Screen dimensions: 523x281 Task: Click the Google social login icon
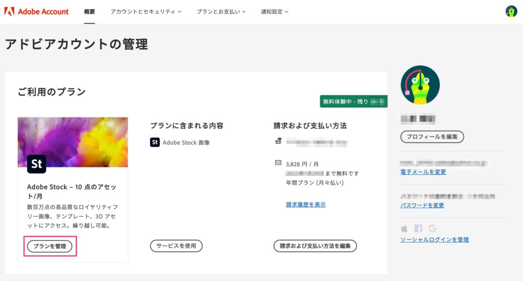click(433, 228)
